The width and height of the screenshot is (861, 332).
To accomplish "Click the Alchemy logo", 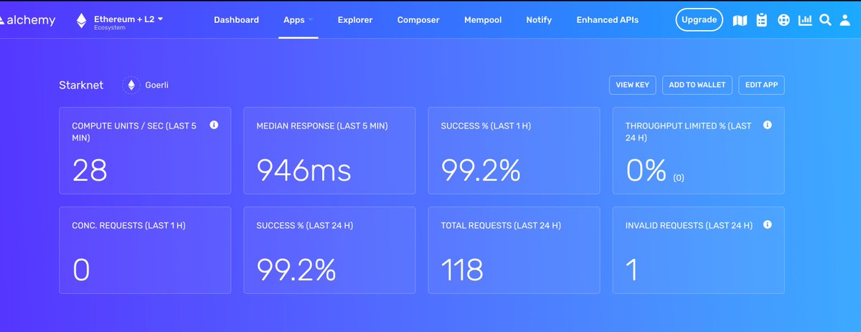I will (x=27, y=20).
